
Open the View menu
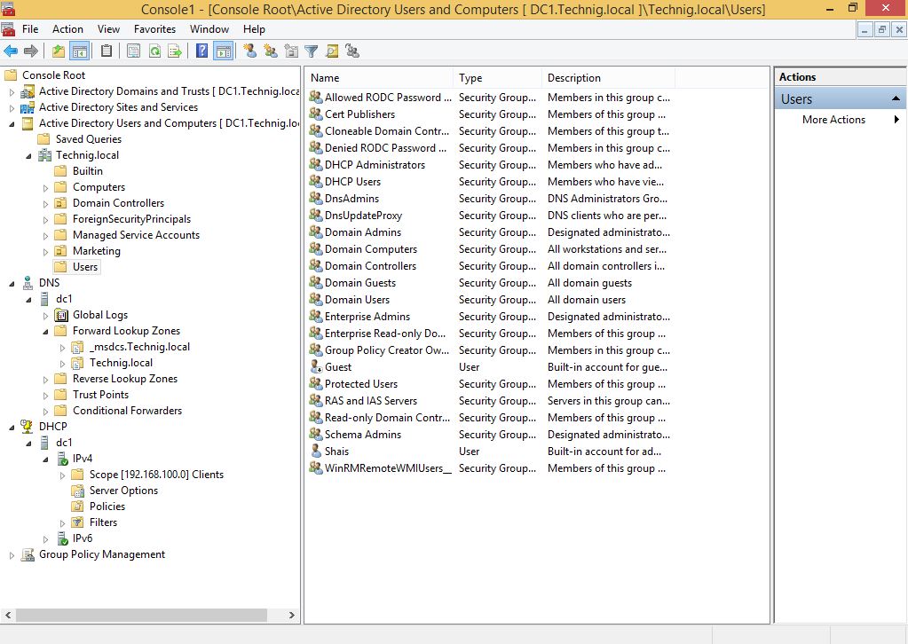coord(108,29)
